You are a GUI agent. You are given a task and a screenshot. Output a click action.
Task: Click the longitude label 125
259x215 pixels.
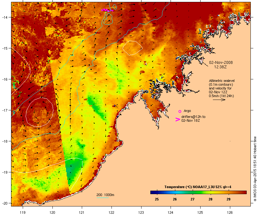[x=200, y=212]
